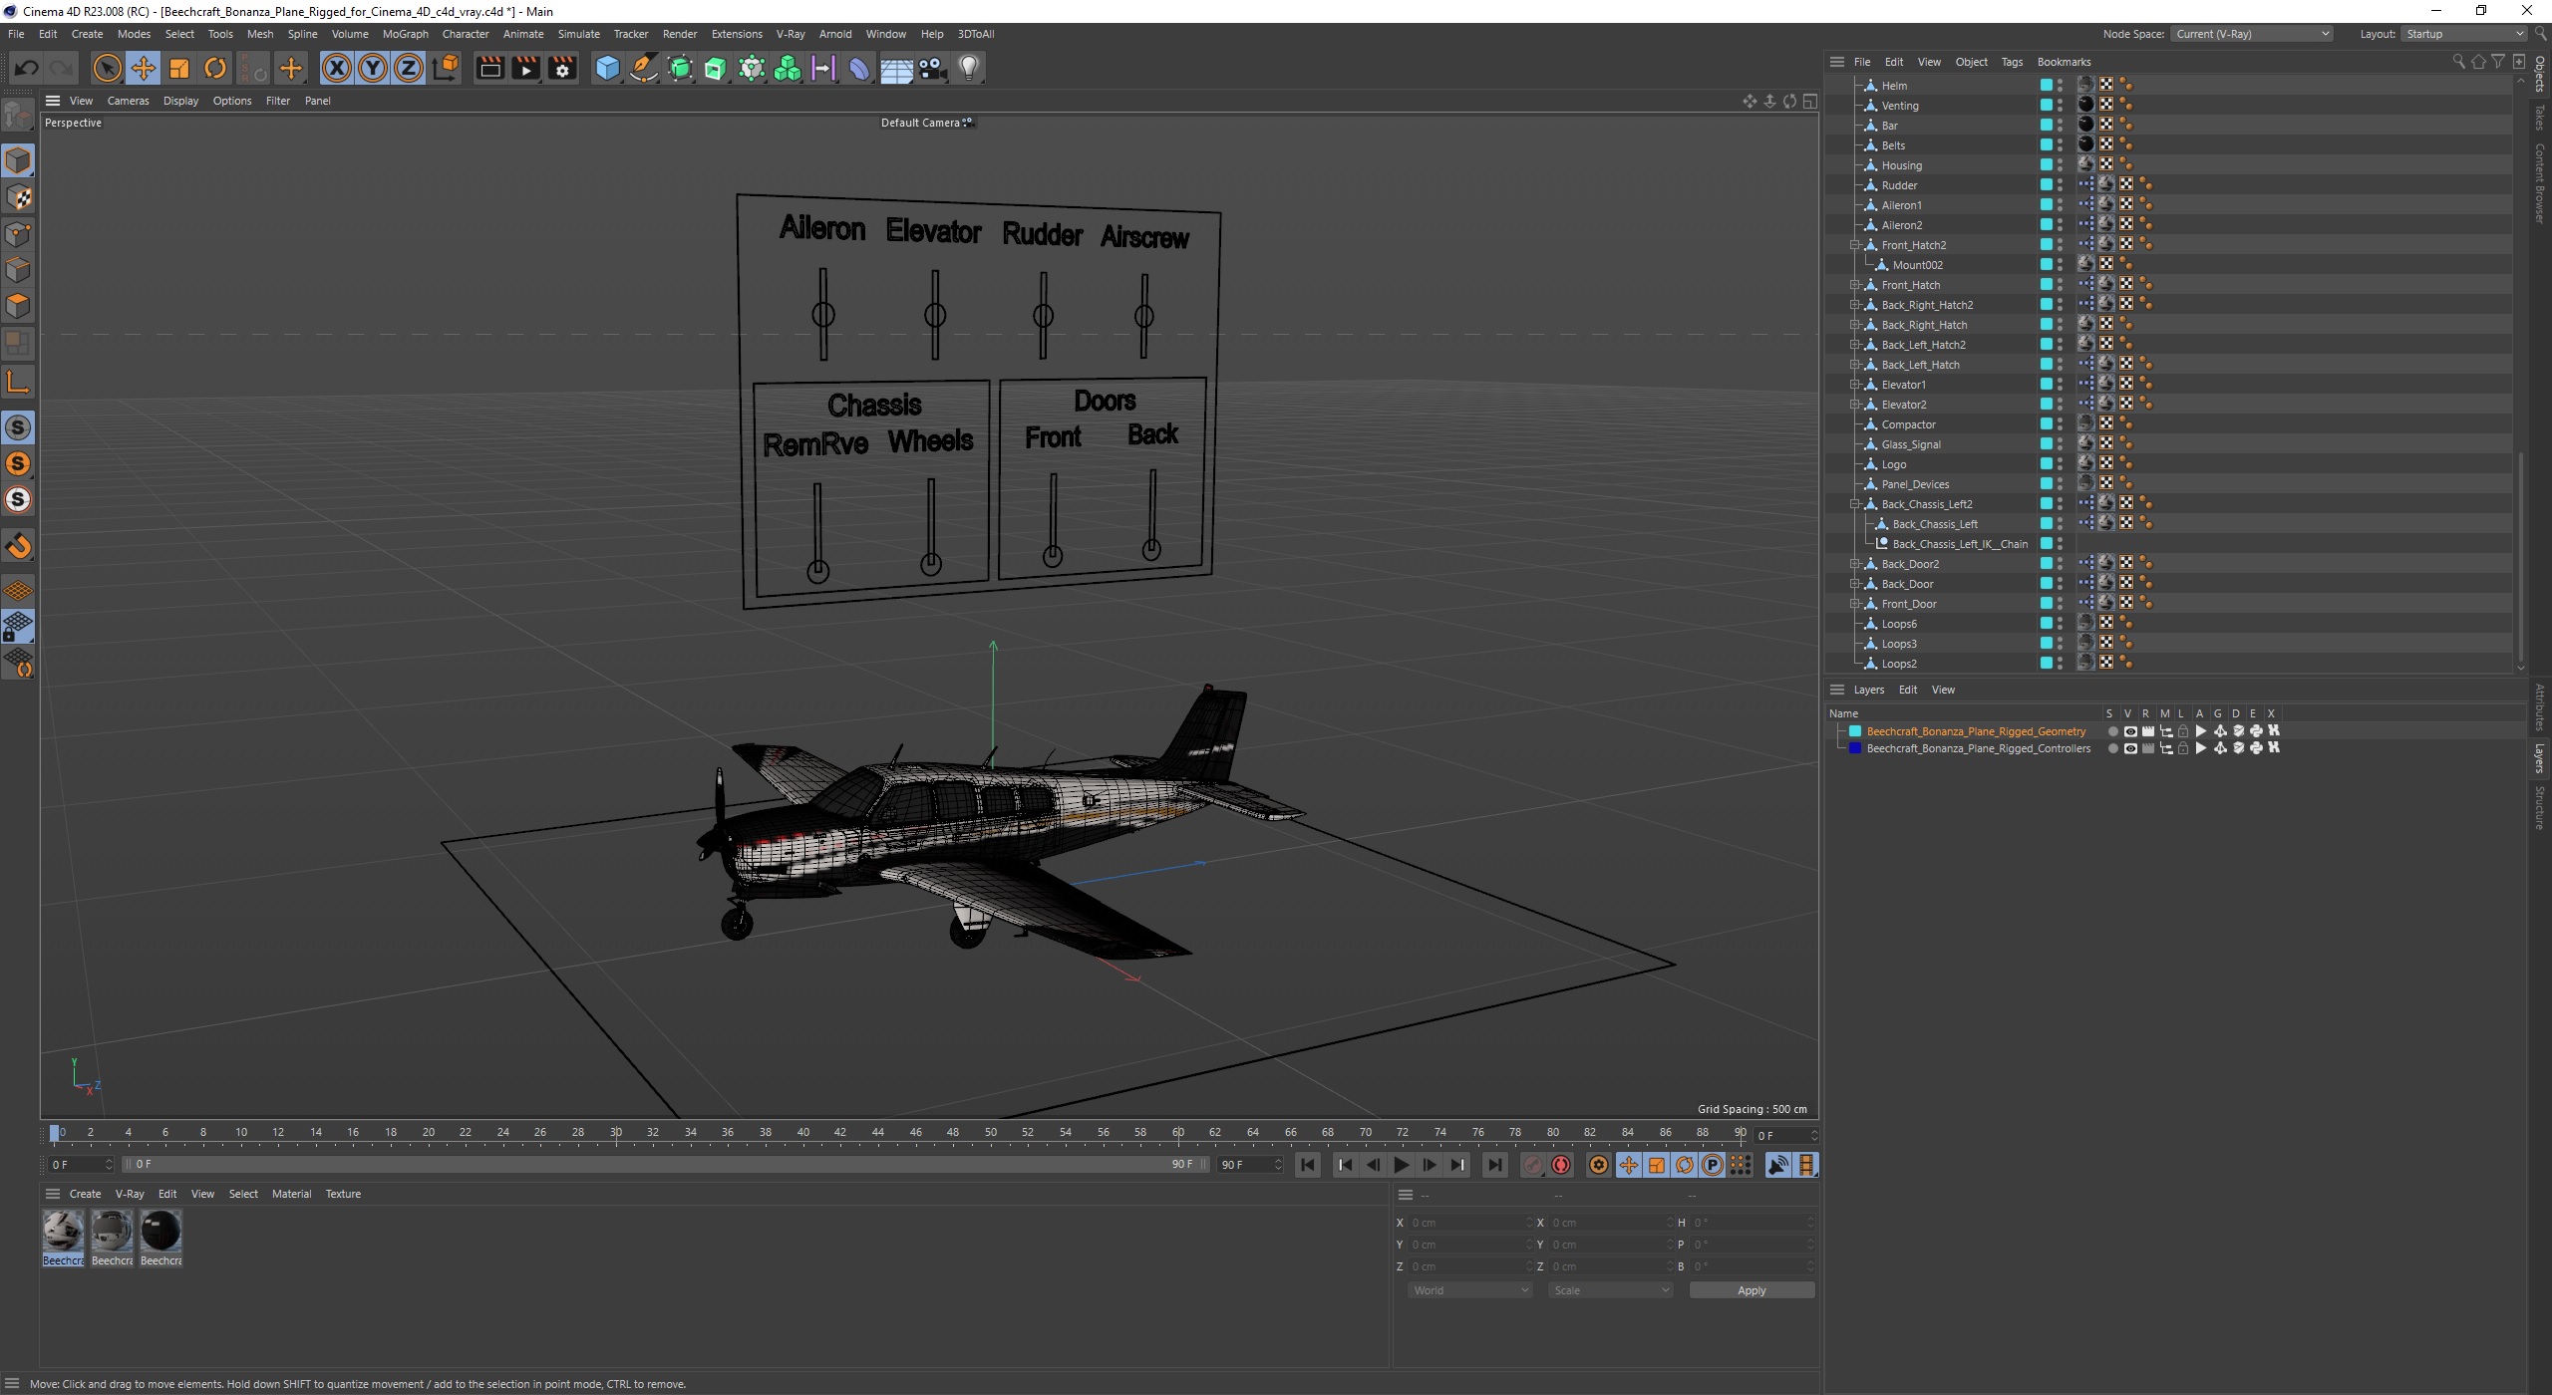
Task: Open the MoGraph menu
Action: [x=405, y=34]
